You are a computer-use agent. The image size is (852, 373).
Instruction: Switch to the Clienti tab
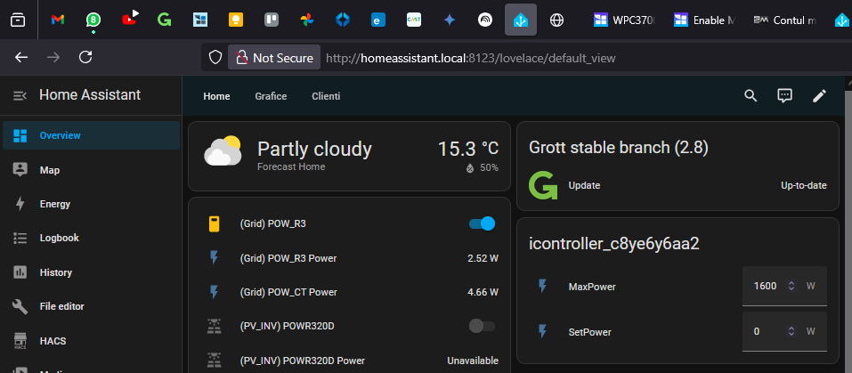[326, 96]
